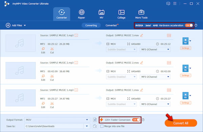Browse output folder with folder icon
Screen dimensions: 203x132
pyautogui.click(x=95, y=126)
